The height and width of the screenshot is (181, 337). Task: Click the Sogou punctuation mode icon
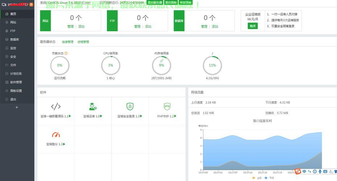309,171
